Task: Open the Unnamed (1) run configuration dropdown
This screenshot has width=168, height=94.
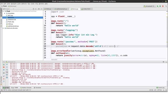Action: tap(150, 6)
